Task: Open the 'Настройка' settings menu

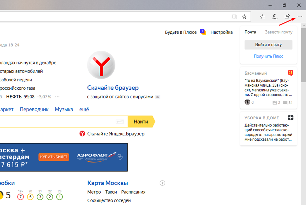Action: [222, 32]
